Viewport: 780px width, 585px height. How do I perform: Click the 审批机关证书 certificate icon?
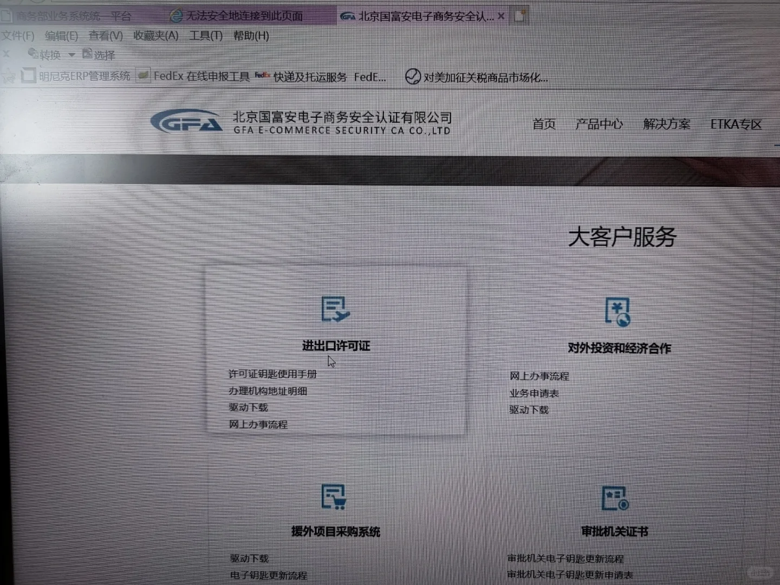coord(613,498)
